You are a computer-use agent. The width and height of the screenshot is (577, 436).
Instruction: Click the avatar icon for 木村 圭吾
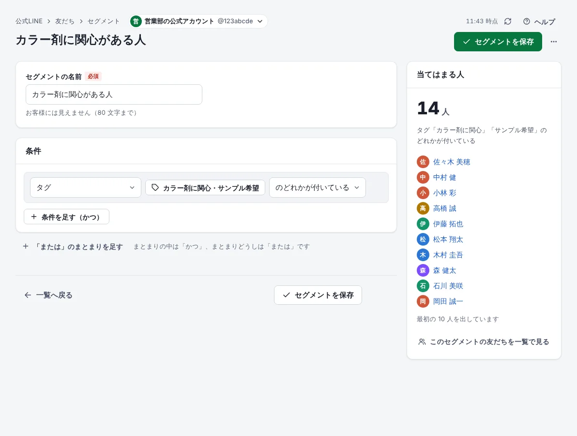pyautogui.click(x=423, y=255)
